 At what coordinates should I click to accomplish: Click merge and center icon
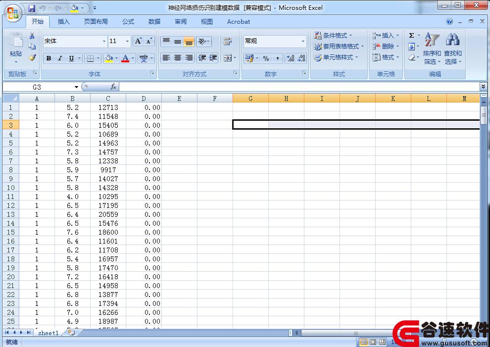[x=228, y=58]
